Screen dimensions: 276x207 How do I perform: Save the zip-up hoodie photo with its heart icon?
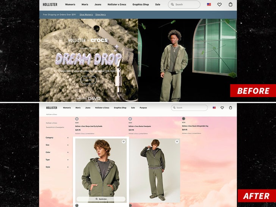click(x=124, y=141)
